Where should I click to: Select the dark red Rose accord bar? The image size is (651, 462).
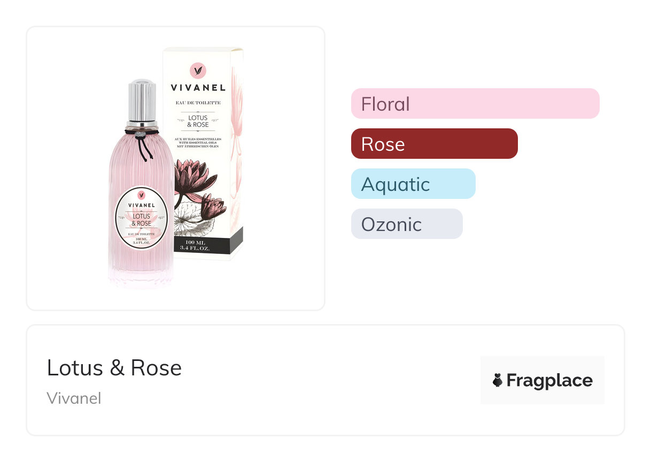pos(434,144)
